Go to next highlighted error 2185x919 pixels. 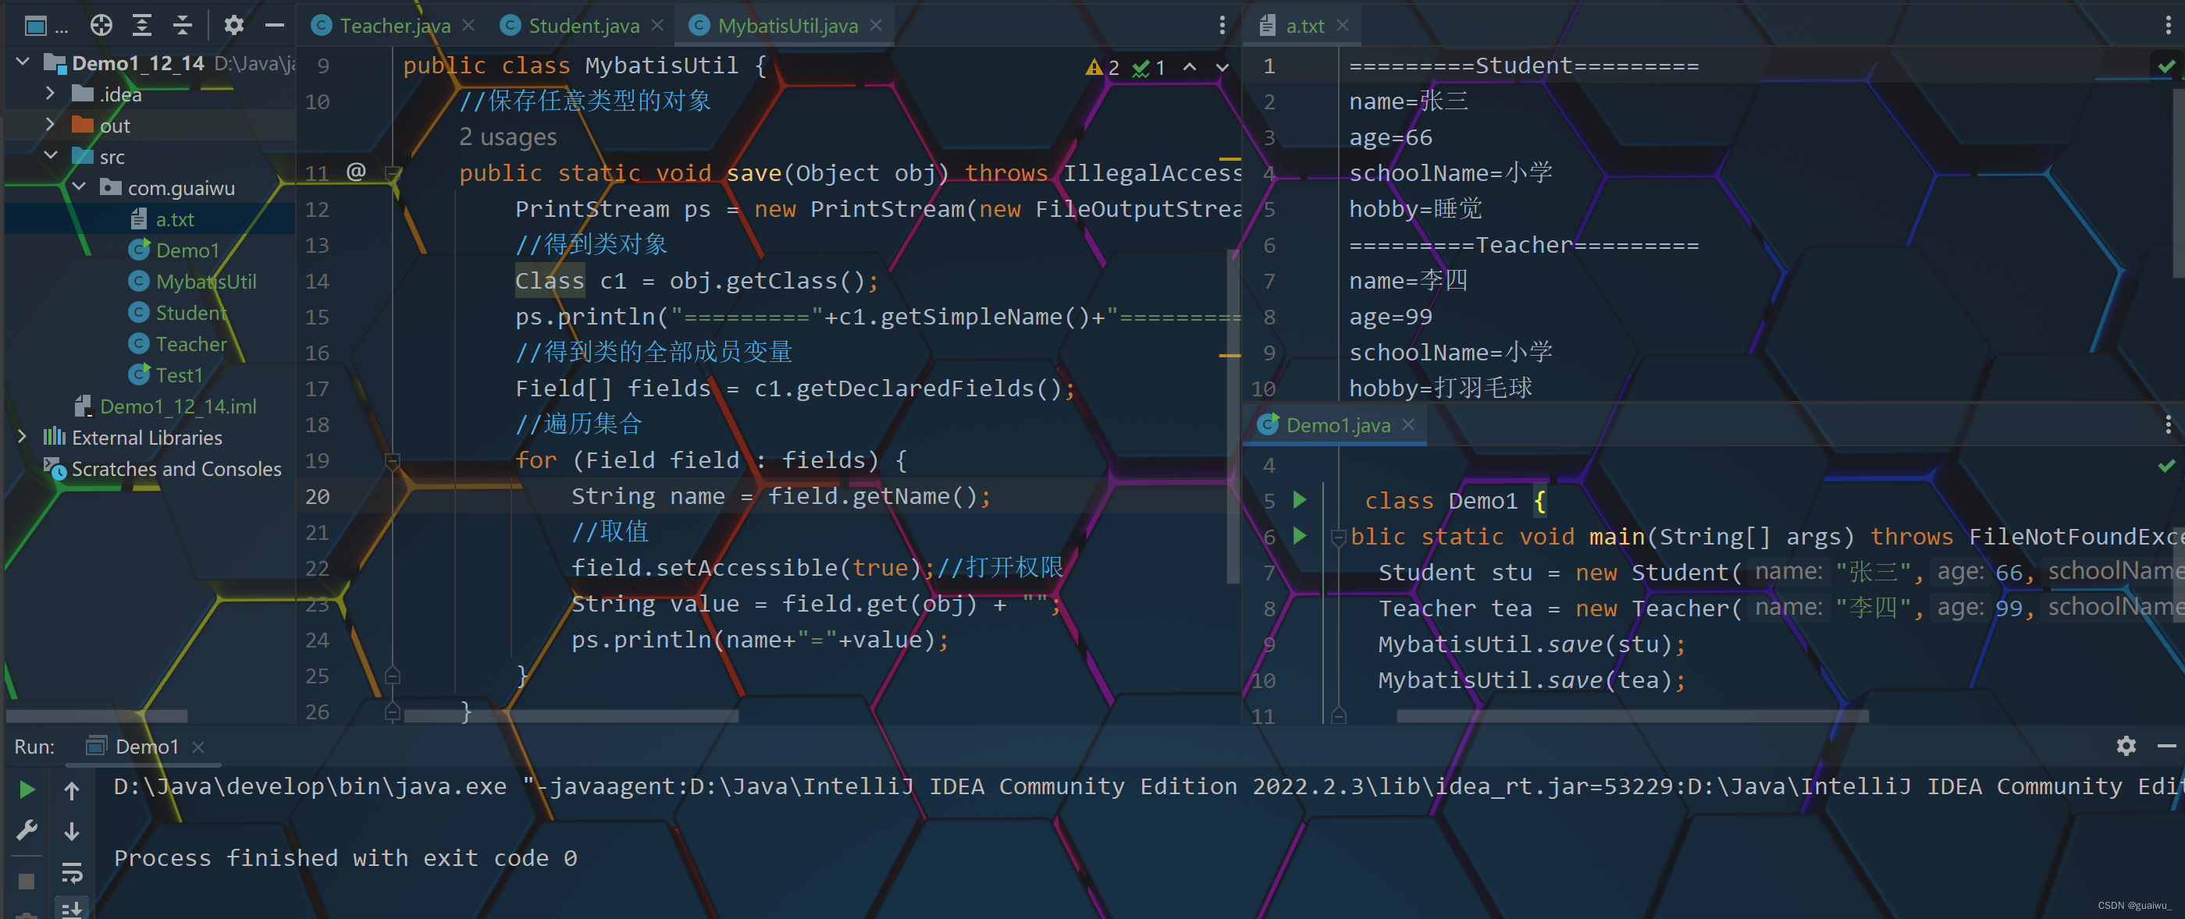point(1222,67)
